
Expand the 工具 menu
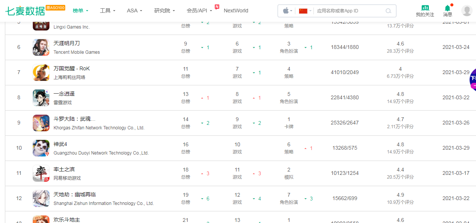click(x=108, y=11)
